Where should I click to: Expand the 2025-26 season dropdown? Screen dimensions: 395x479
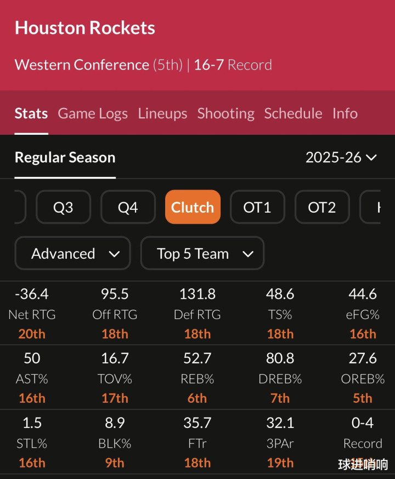click(x=341, y=158)
